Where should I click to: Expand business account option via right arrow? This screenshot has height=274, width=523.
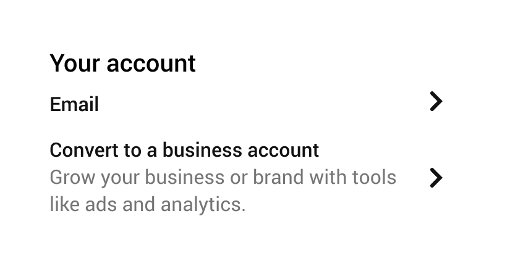pyautogui.click(x=436, y=178)
